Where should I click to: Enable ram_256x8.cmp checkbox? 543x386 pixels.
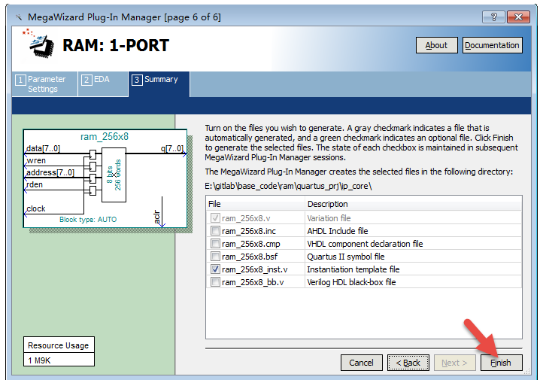215,244
